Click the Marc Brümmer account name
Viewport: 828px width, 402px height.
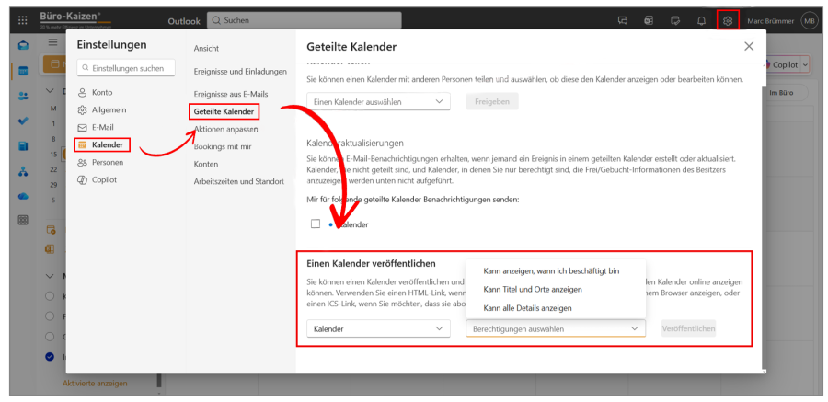(771, 20)
